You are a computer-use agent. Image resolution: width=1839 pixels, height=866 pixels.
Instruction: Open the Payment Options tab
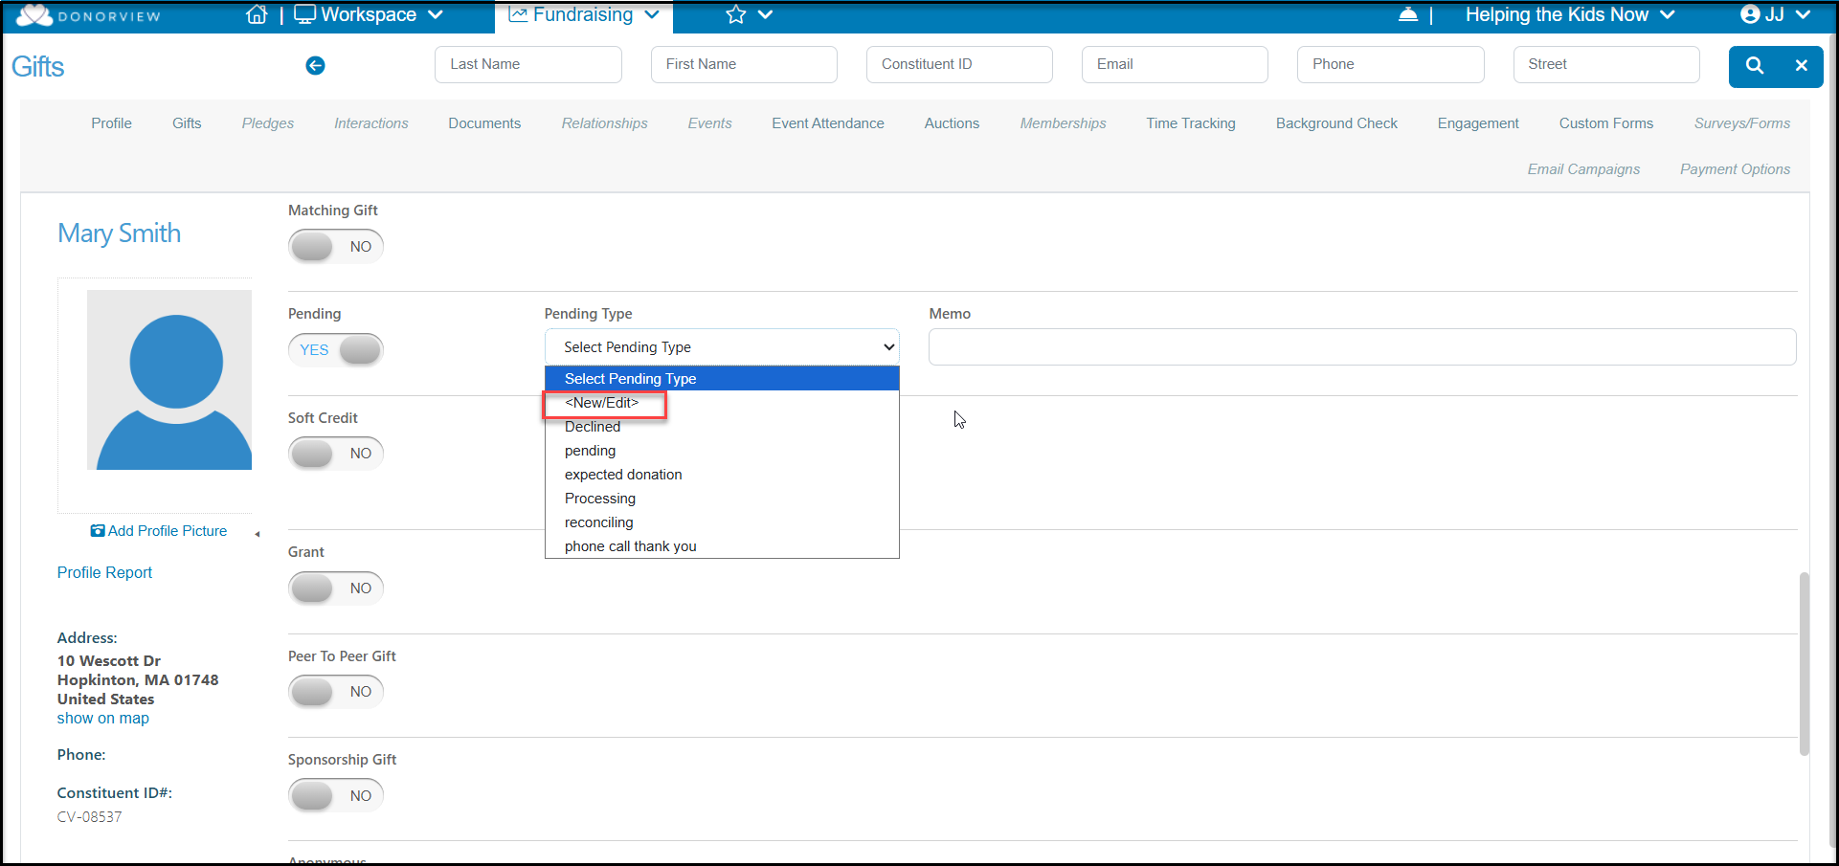click(1735, 169)
